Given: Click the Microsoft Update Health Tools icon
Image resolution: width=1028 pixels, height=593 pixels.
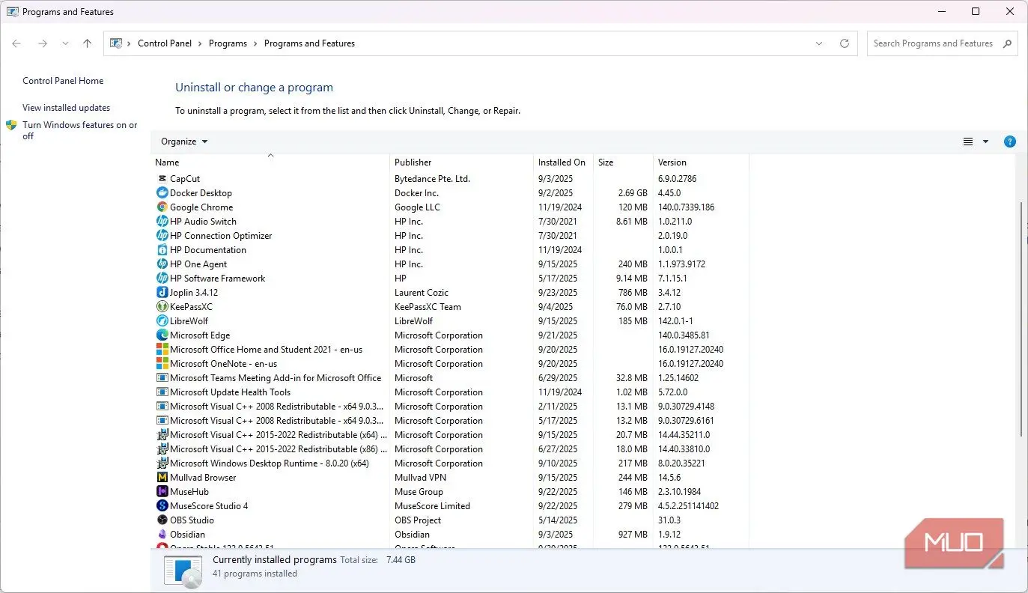Looking at the screenshot, I should pos(162,392).
